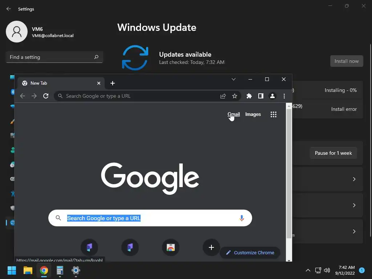The width and height of the screenshot is (372, 279).
Task: Click the network tray icon
Action: (x=318, y=270)
